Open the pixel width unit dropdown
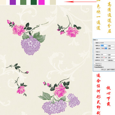The width and height of the screenshot is (115, 115). pos(111,46)
